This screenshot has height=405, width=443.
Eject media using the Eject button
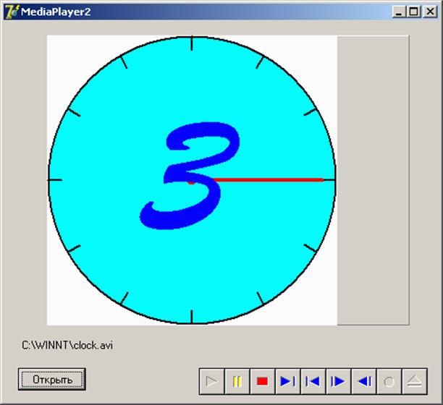tap(414, 381)
